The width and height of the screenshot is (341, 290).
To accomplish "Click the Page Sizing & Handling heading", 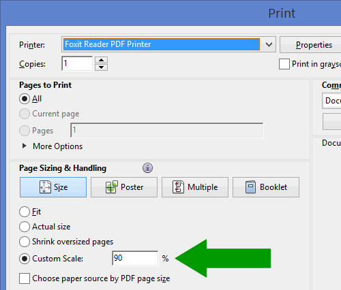I will (63, 168).
